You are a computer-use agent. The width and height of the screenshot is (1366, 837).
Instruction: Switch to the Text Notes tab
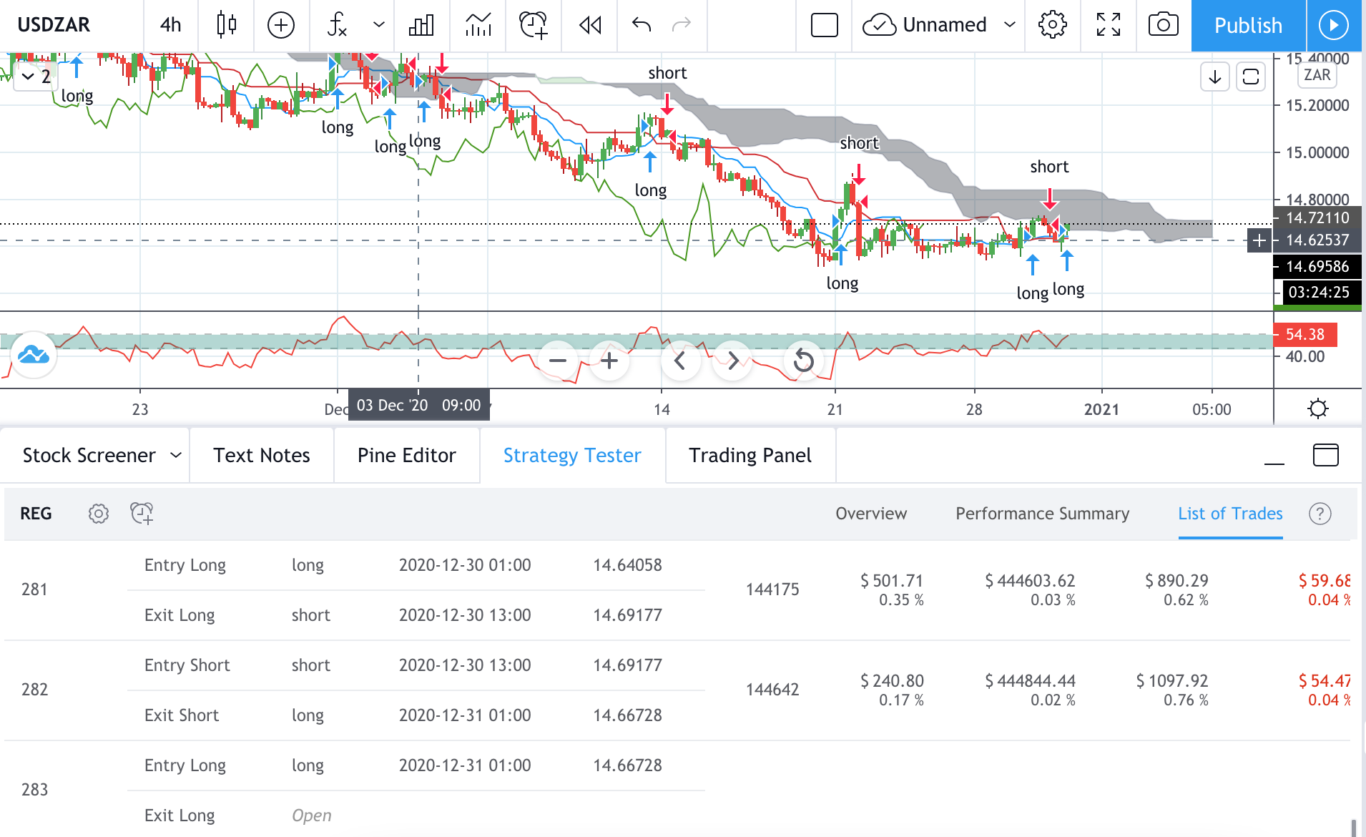262,455
